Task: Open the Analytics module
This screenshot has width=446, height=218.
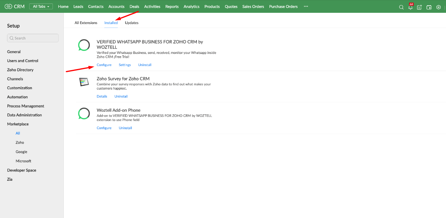Action: pyautogui.click(x=191, y=7)
